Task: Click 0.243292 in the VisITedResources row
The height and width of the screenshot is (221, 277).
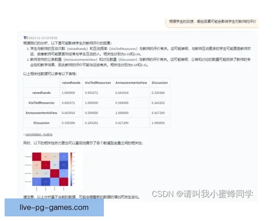Action: pos(158,103)
